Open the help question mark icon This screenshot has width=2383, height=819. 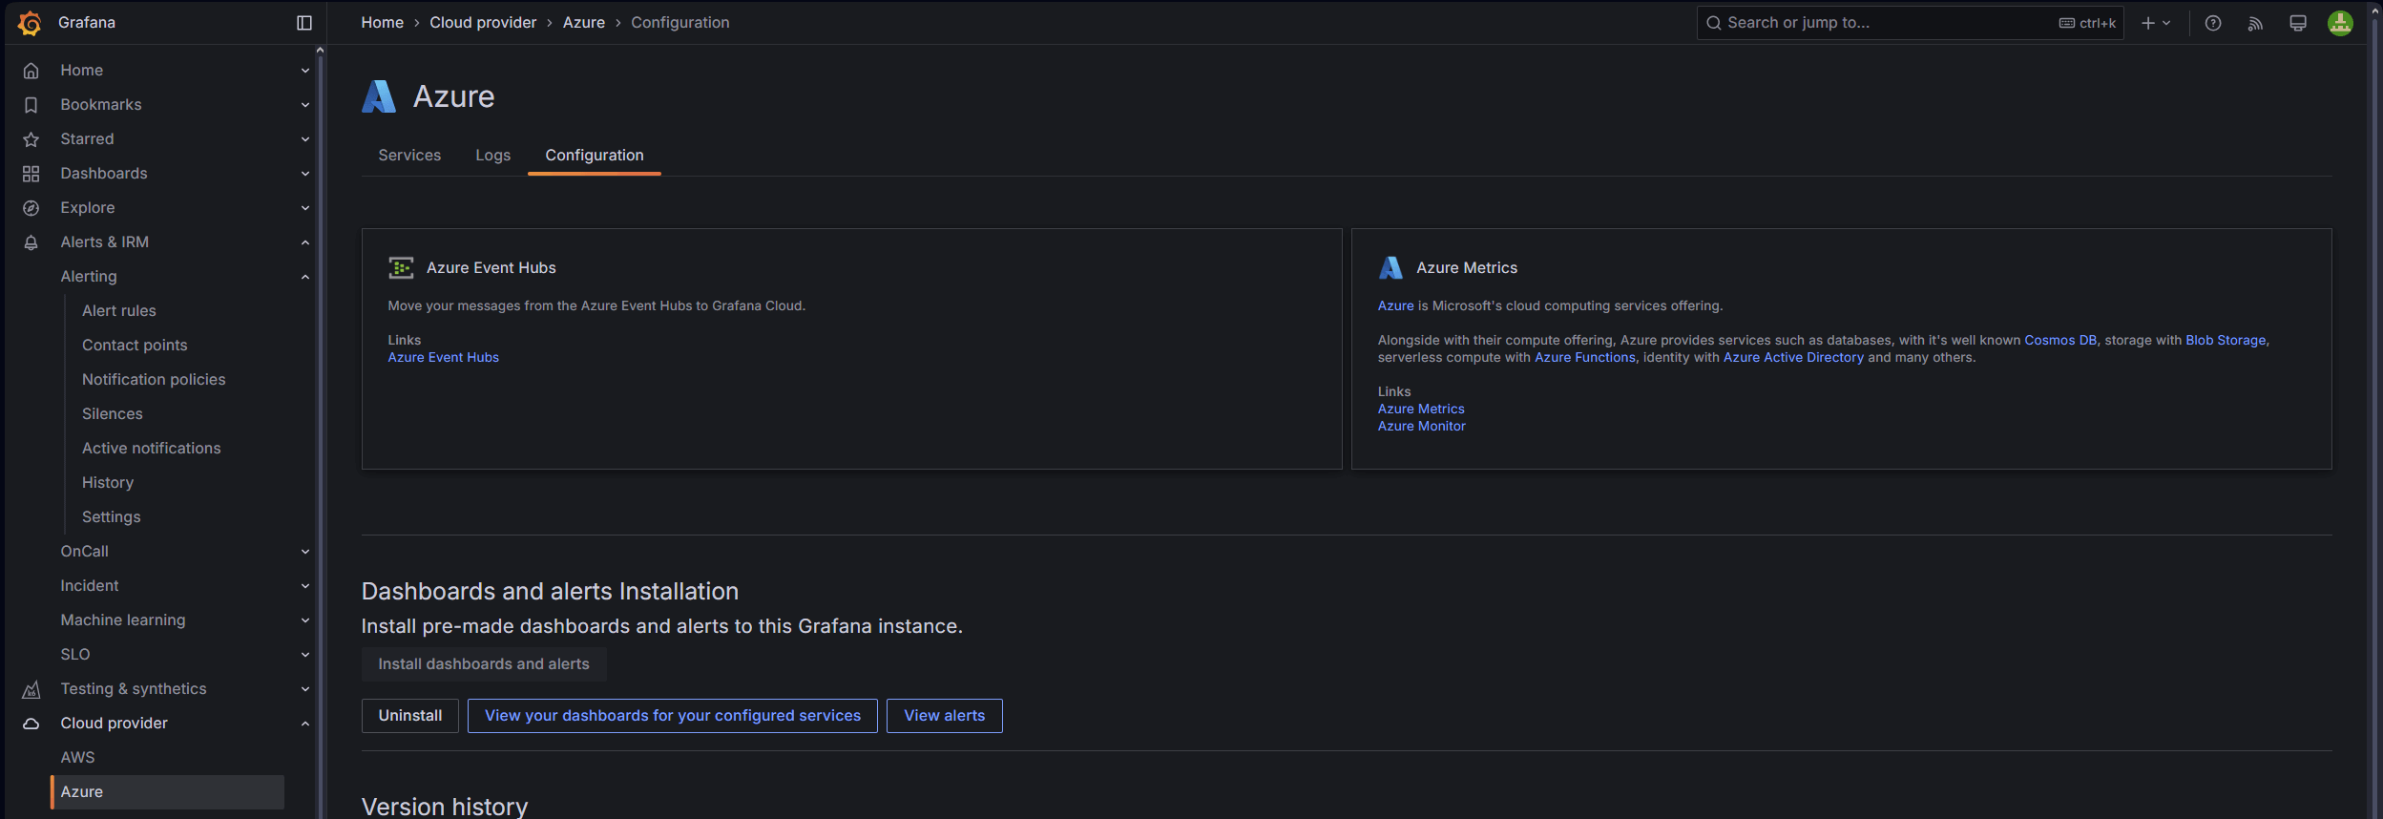pos(2213,23)
